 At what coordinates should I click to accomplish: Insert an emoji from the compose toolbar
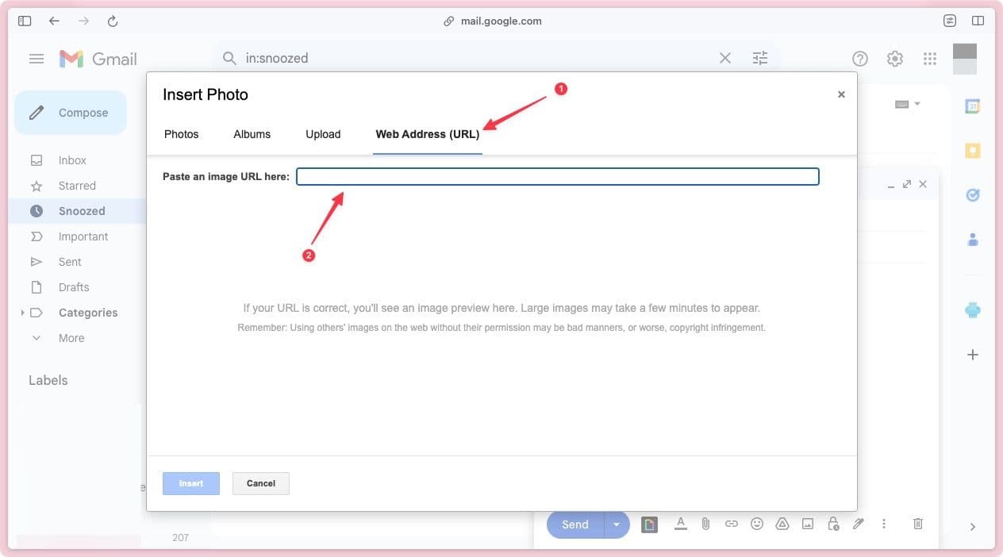click(x=756, y=524)
